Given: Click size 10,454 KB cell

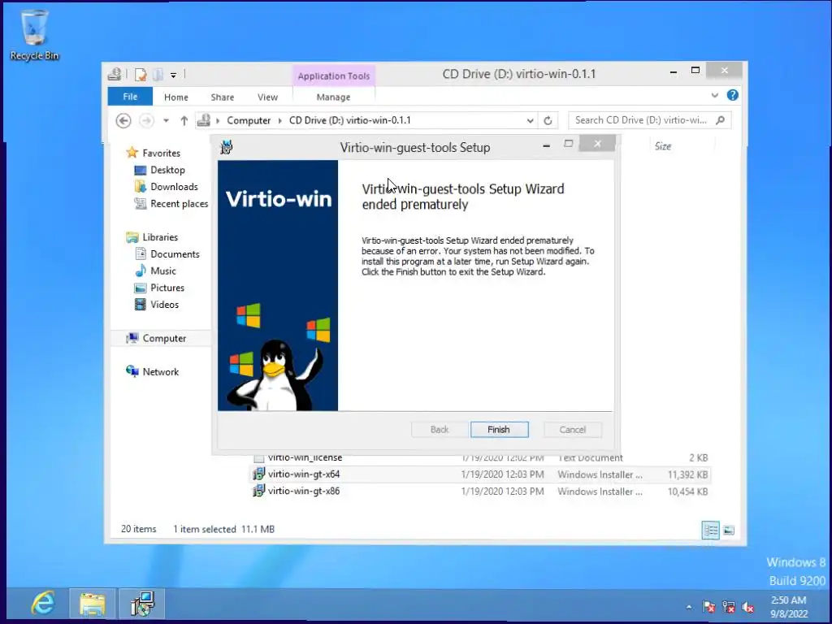Looking at the screenshot, I should point(687,492).
